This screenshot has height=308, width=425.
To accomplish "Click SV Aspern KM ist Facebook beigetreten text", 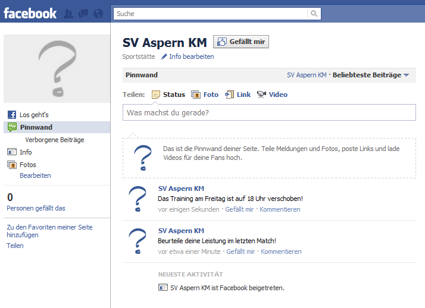I will coord(227,288).
